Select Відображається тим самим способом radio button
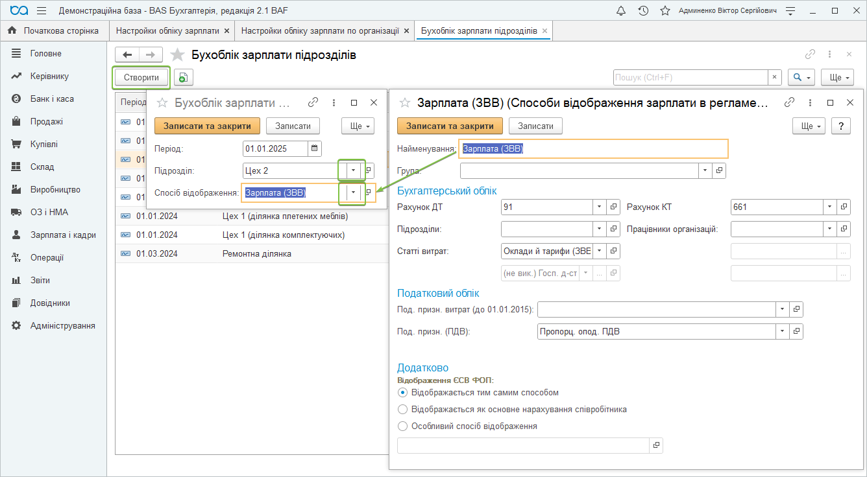This screenshot has height=477, width=867. [402, 393]
